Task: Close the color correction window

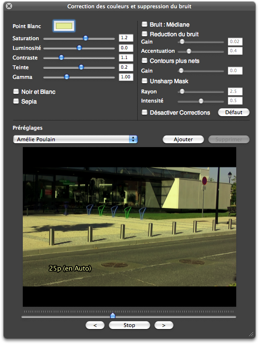Action: (9, 6)
